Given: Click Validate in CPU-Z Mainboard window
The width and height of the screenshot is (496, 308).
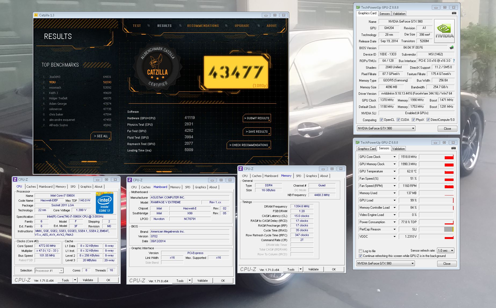Looking at the screenshot, I should pos(202,281).
